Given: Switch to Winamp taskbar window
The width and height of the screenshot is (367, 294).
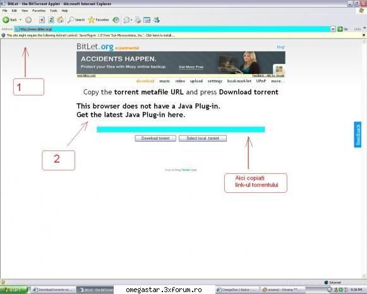Looking at the screenshot, I should point(283,290).
